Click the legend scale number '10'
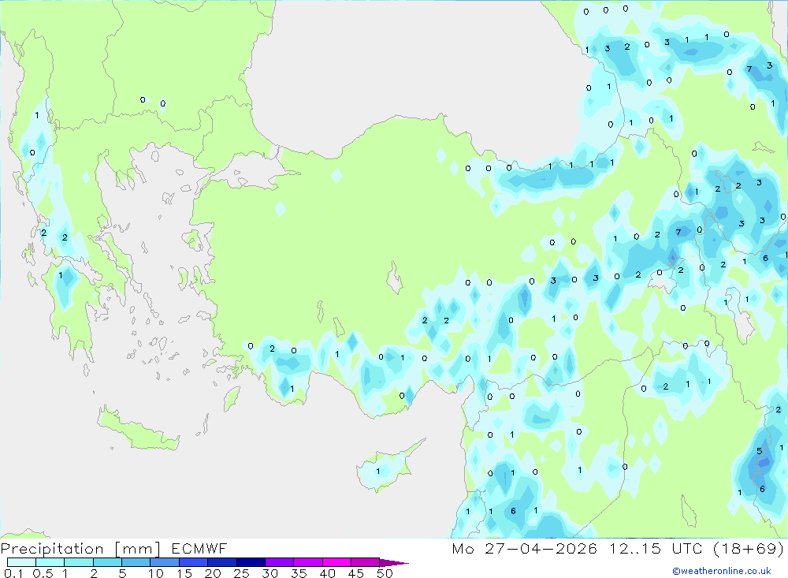 point(156,573)
